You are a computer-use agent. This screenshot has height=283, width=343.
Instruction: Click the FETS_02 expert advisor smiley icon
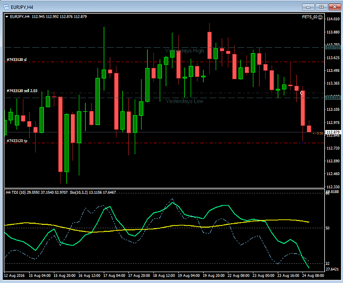320,17
